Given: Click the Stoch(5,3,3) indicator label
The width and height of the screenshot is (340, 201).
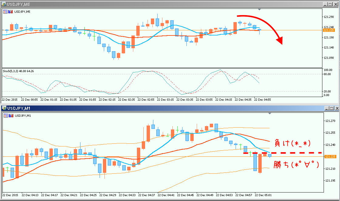Looking at the screenshot, I should click(18, 71).
